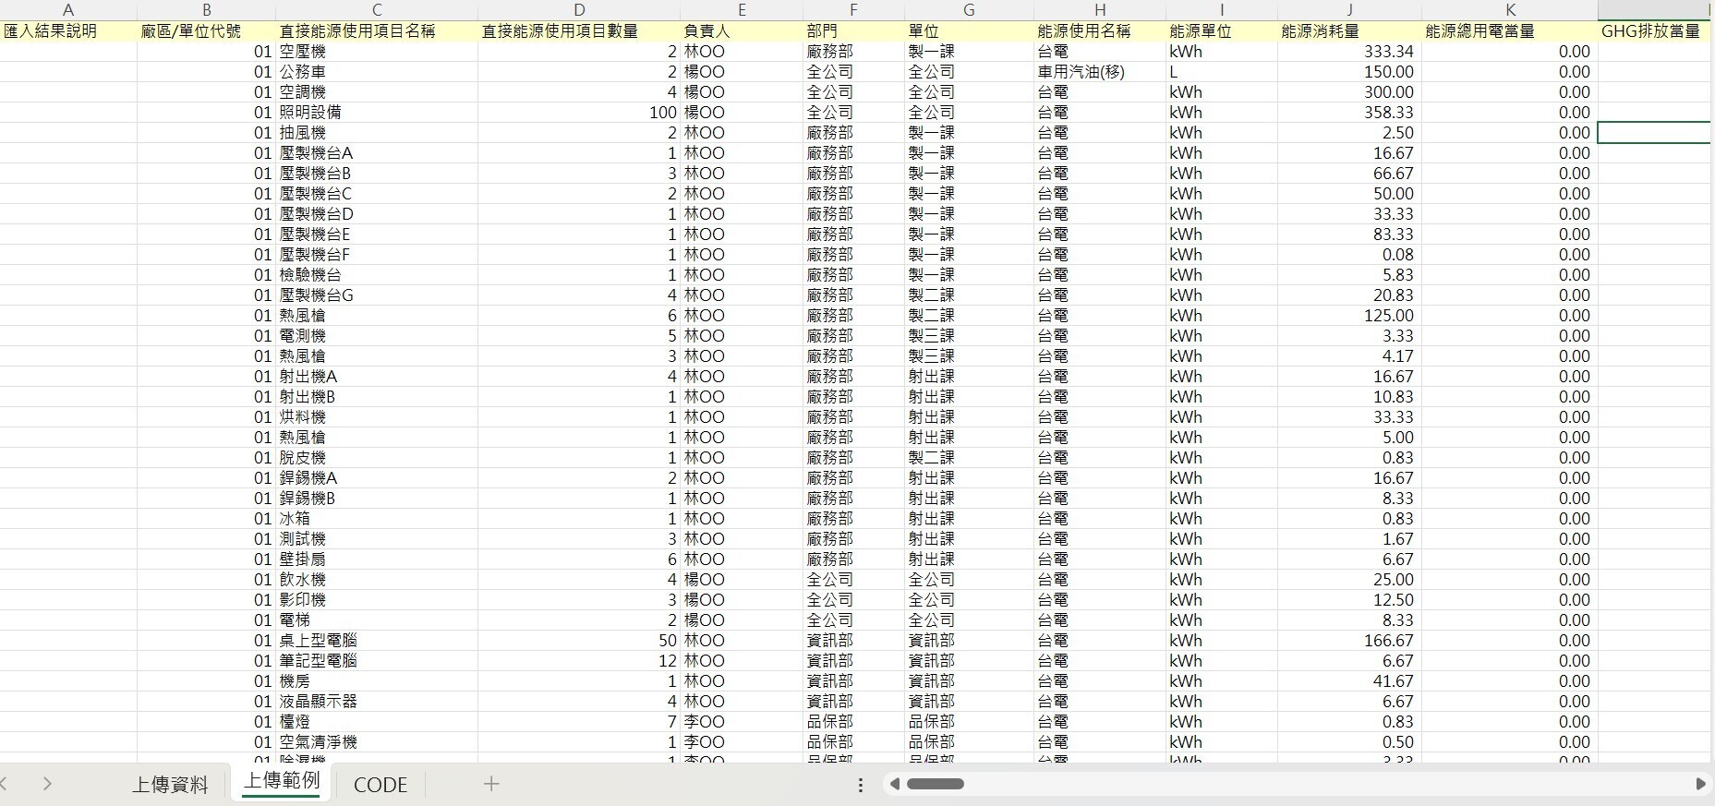Select the 脫皮機 cell
The width and height of the screenshot is (1715, 806).
click(x=377, y=457)
